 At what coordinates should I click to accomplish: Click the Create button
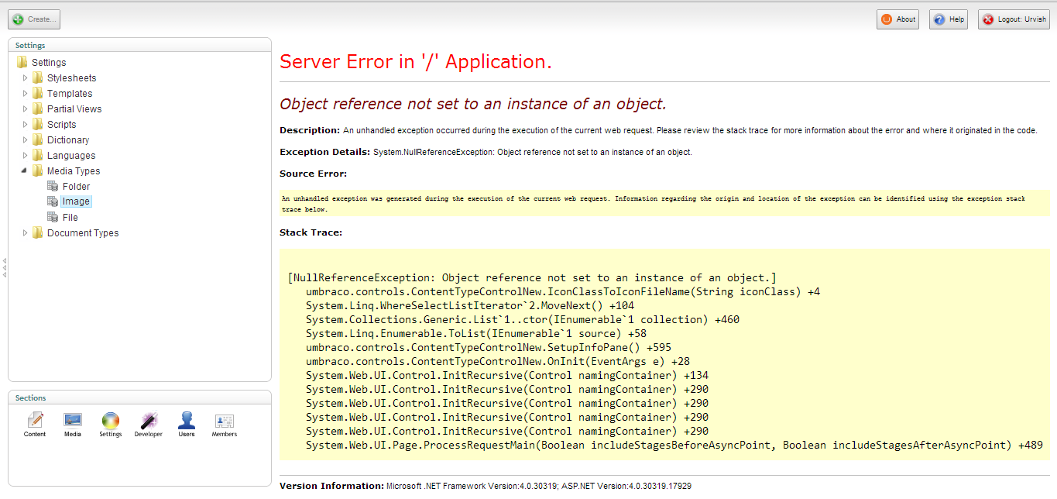34,19
